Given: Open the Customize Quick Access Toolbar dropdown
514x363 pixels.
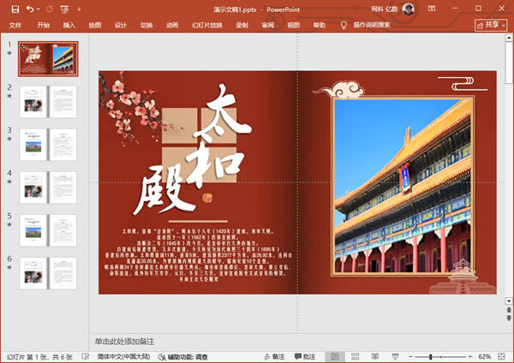Looking at the screenshot, I should coord(78,9).
